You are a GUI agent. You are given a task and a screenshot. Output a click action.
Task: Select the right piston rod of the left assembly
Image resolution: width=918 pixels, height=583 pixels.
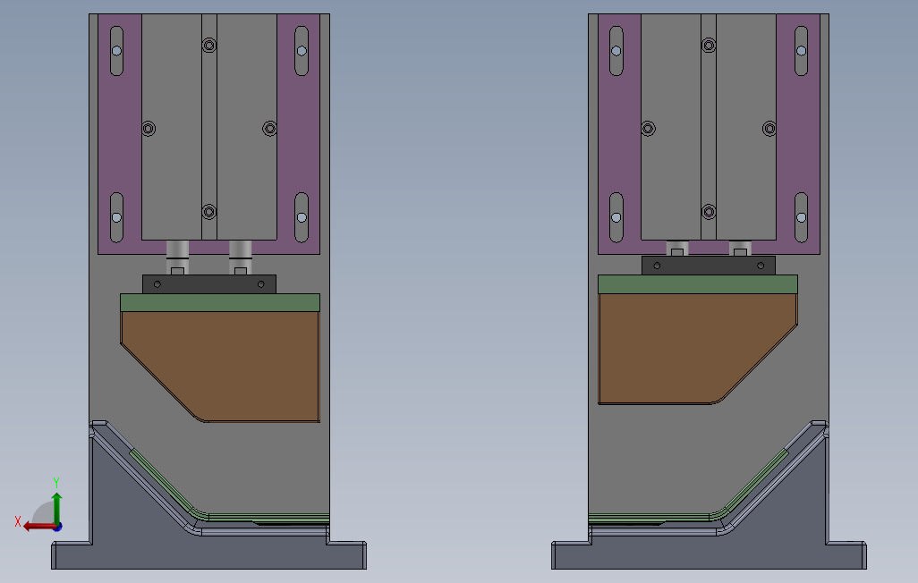(x=240, y=257)
